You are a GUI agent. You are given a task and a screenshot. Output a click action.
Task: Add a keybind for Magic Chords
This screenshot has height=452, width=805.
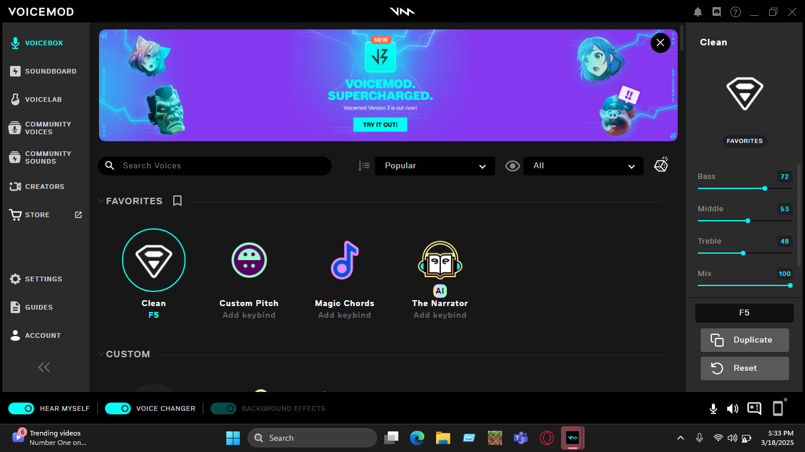[345, 315]
